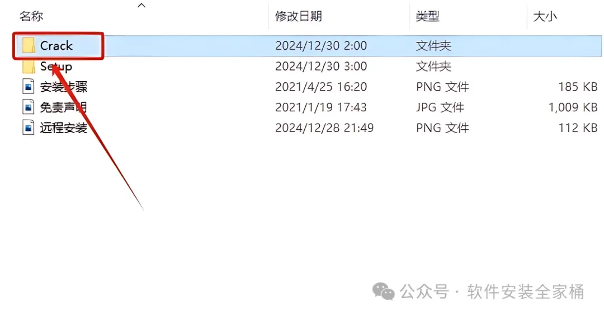Toggle sort order arrow above 名称 column
Viewport: 604px width, 316px height.
pos(141,6)
